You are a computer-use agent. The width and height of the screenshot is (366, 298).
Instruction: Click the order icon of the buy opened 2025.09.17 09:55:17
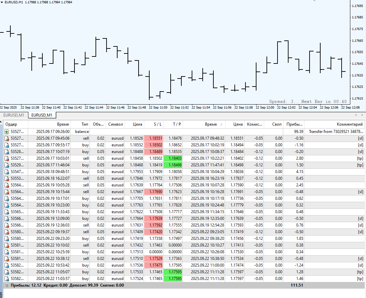click(x=7, y=145)
